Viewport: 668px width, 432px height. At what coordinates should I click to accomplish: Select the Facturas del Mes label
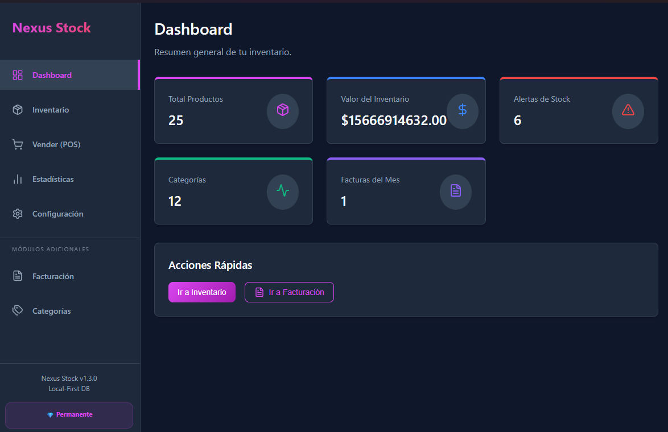370,180
